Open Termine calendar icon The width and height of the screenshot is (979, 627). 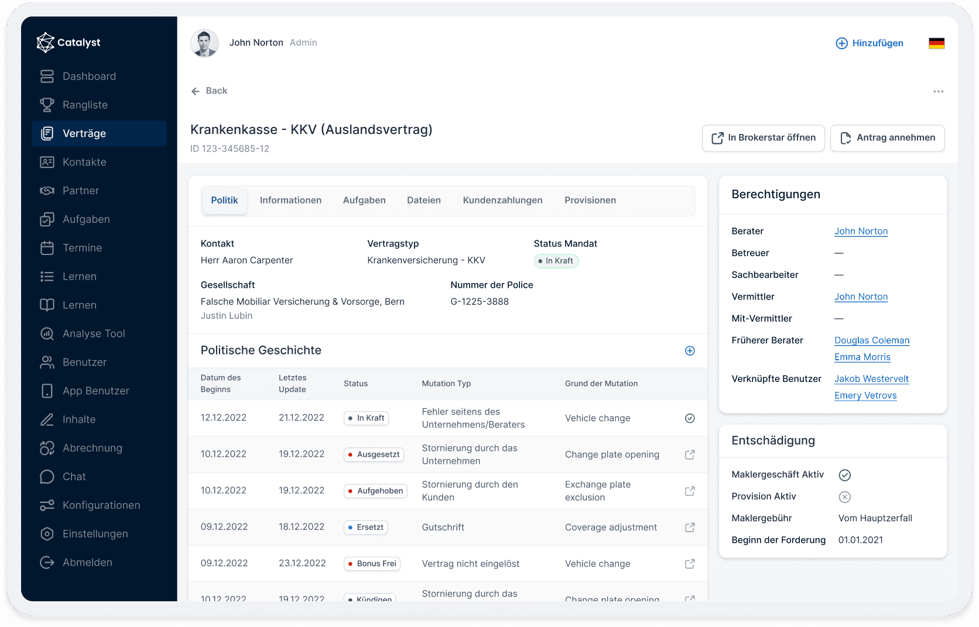click(47, 248)
